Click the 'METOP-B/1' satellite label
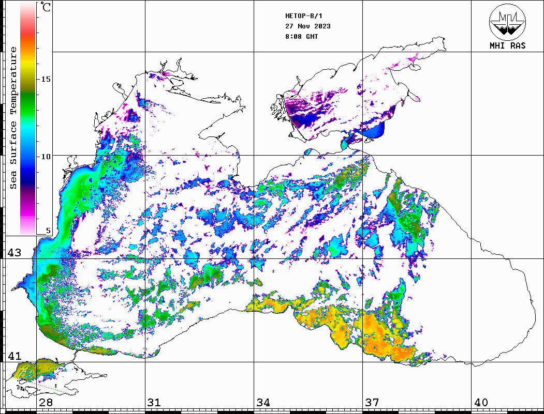This screenshot has width=544, height=414. [x=304, y=16]
